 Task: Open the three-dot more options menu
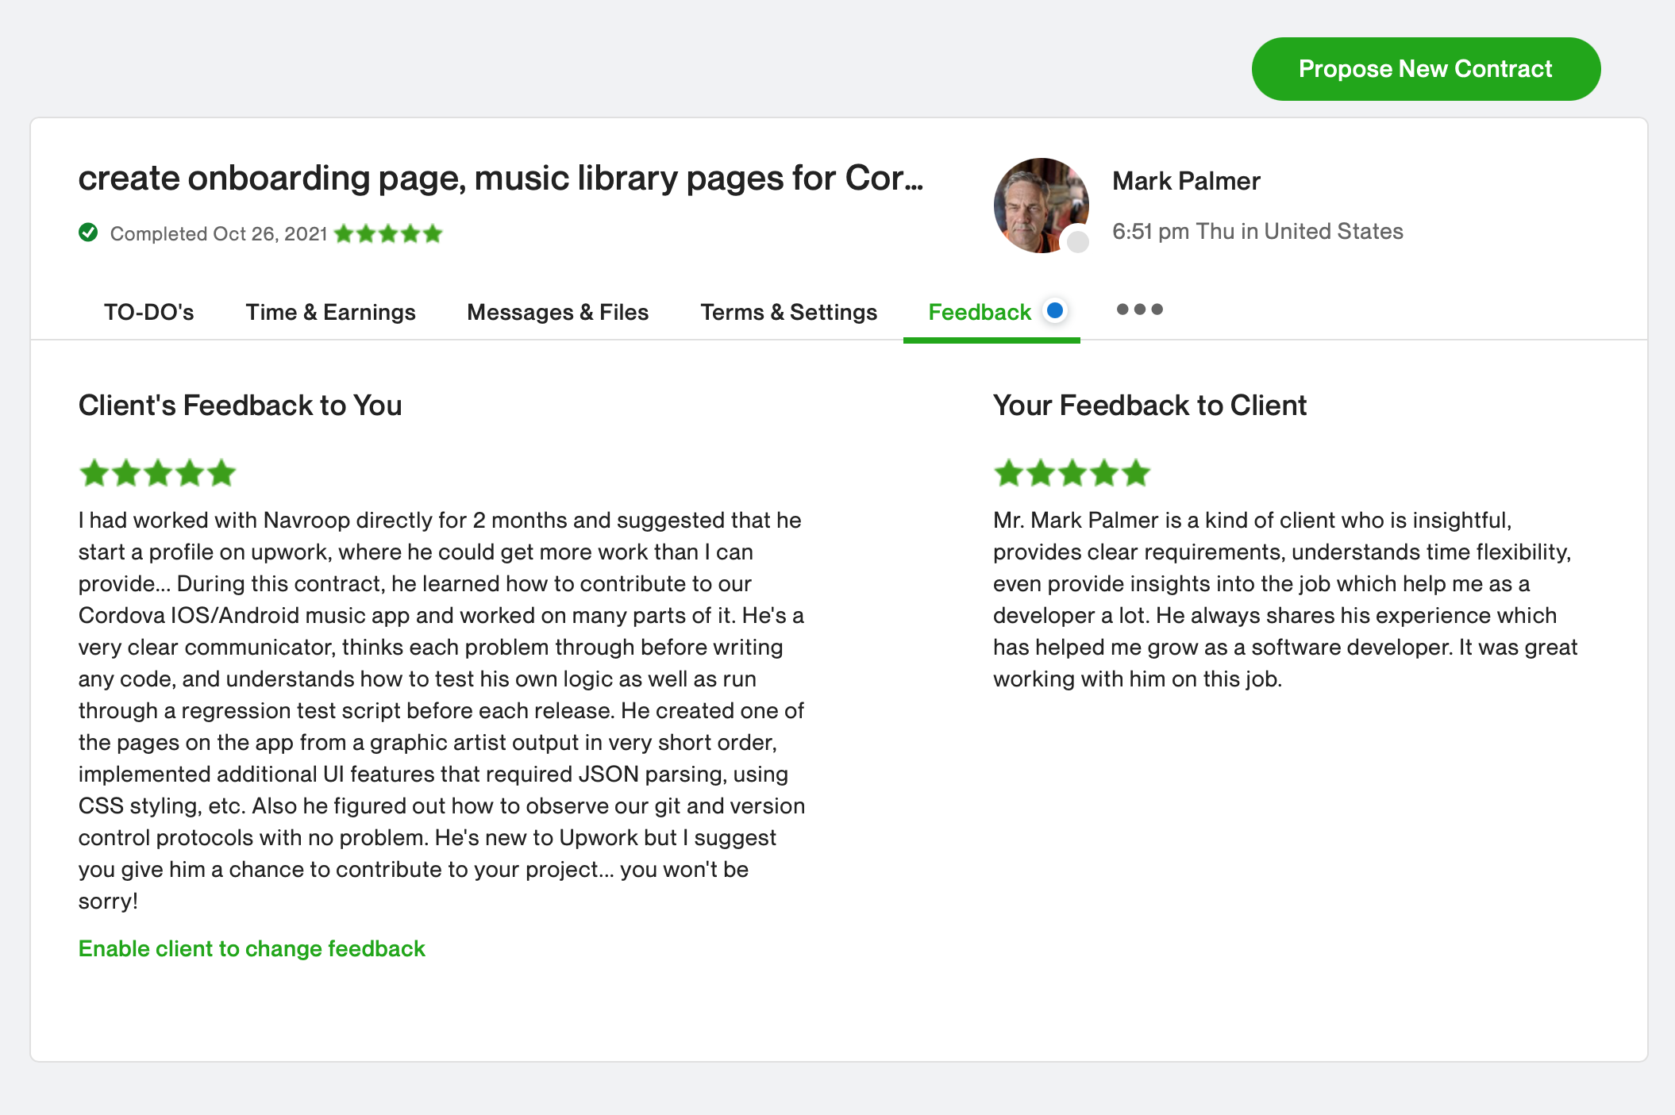coord(1139,310)
